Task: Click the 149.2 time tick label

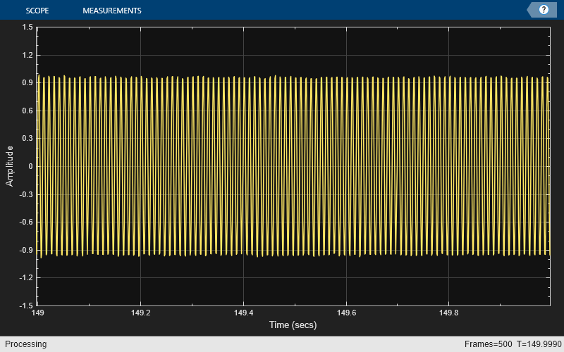Action: tap(140, 313)
